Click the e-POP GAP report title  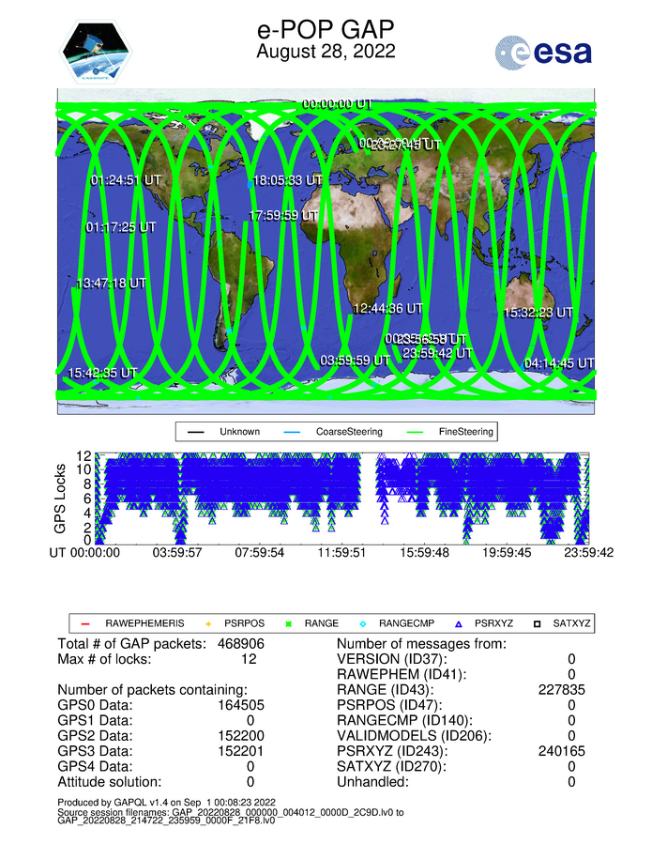coord(326,28)
